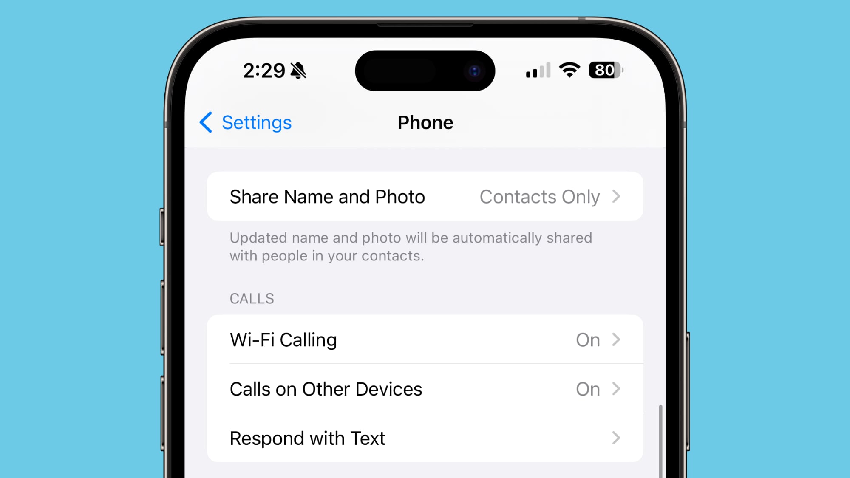Toggle Wi-Fi Calling on or off
Image resolution: width=850 pixels, height=478 pixels.
[x=425, y=339]
